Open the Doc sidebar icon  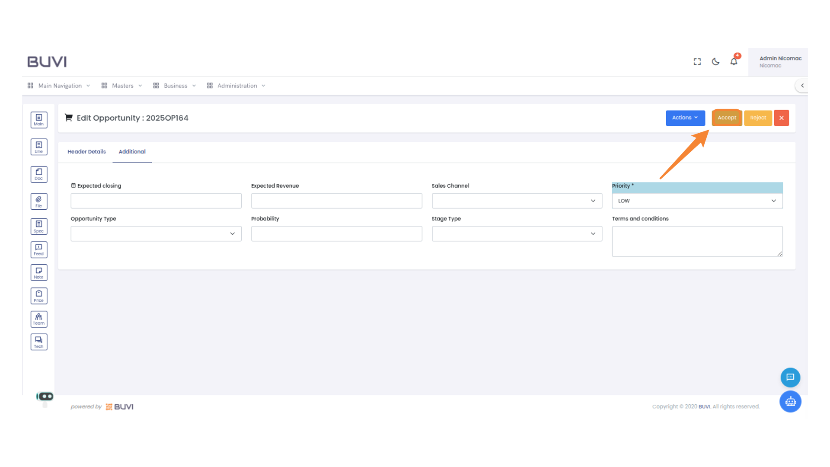point(39,174)
